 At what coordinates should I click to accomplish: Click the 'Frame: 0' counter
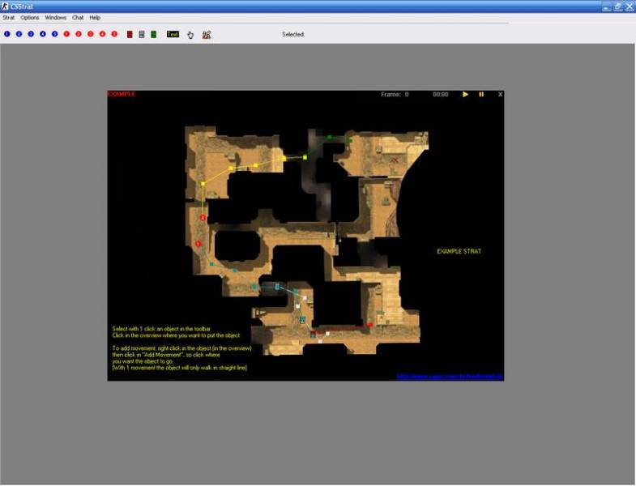395,94
